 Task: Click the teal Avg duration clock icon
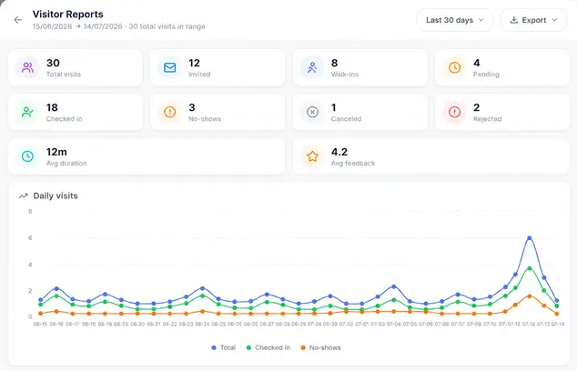pyautogui.click(x=27, y=156)
